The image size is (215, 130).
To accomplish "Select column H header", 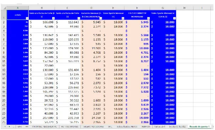I will [x=184, y=8].
